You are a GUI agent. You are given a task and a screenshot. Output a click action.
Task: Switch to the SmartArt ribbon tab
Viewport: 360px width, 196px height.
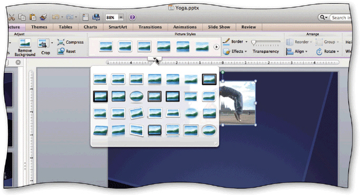pos(118,27)
